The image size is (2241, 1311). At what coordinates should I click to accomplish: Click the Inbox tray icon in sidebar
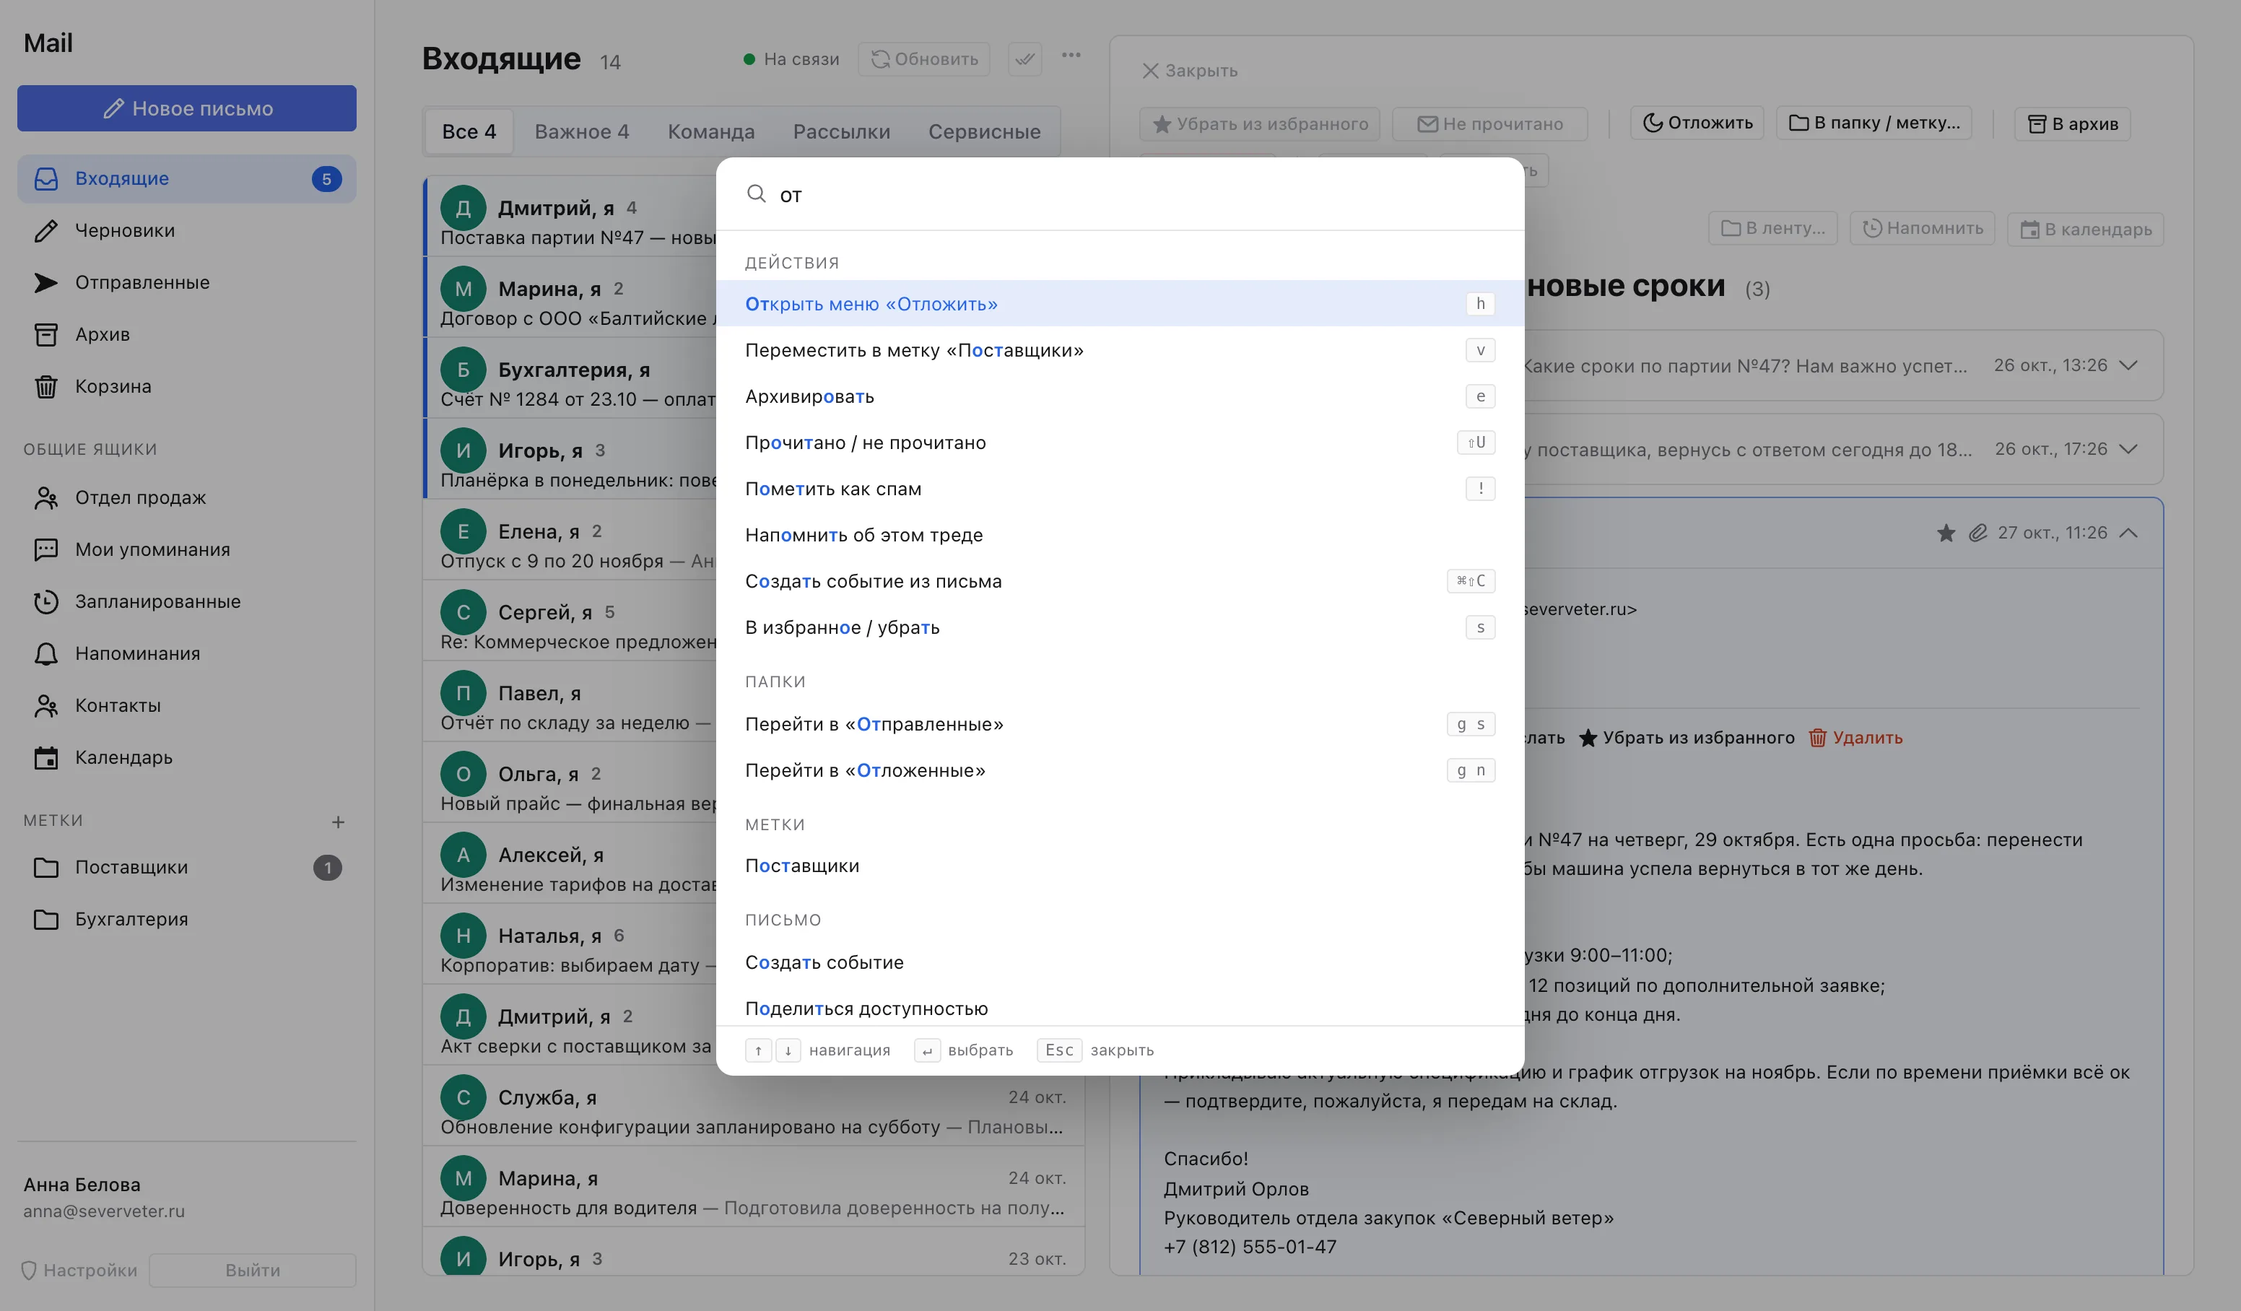(x=46, y=179)
